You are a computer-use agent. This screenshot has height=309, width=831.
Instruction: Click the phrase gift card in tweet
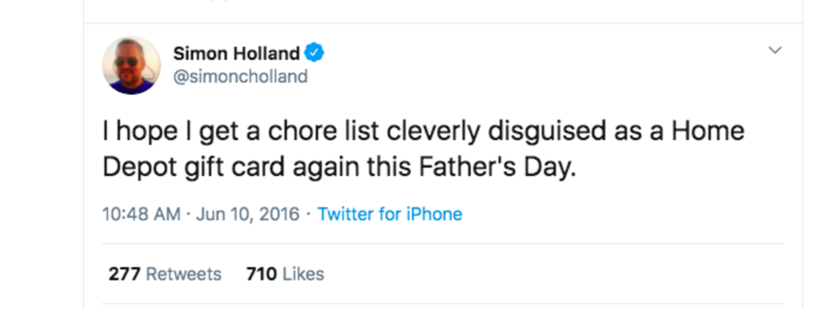pos(235,167)
